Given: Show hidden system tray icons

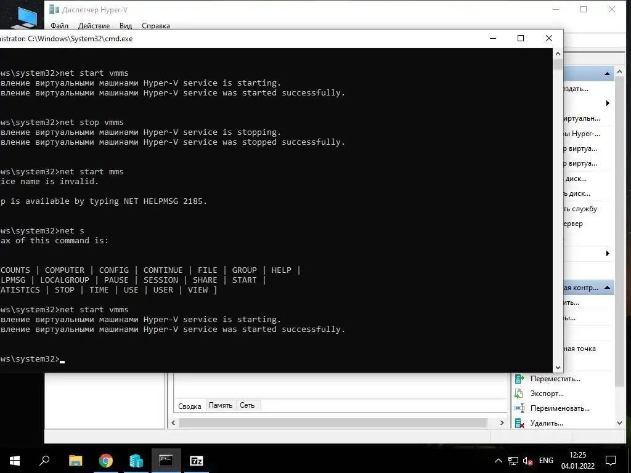Looking at the screenshot, I should tap(498, 461).
